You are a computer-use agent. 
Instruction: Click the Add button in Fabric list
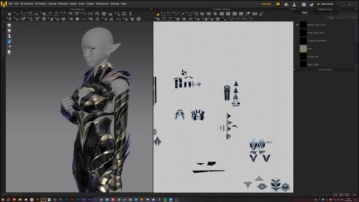click(x=330, y=18)
